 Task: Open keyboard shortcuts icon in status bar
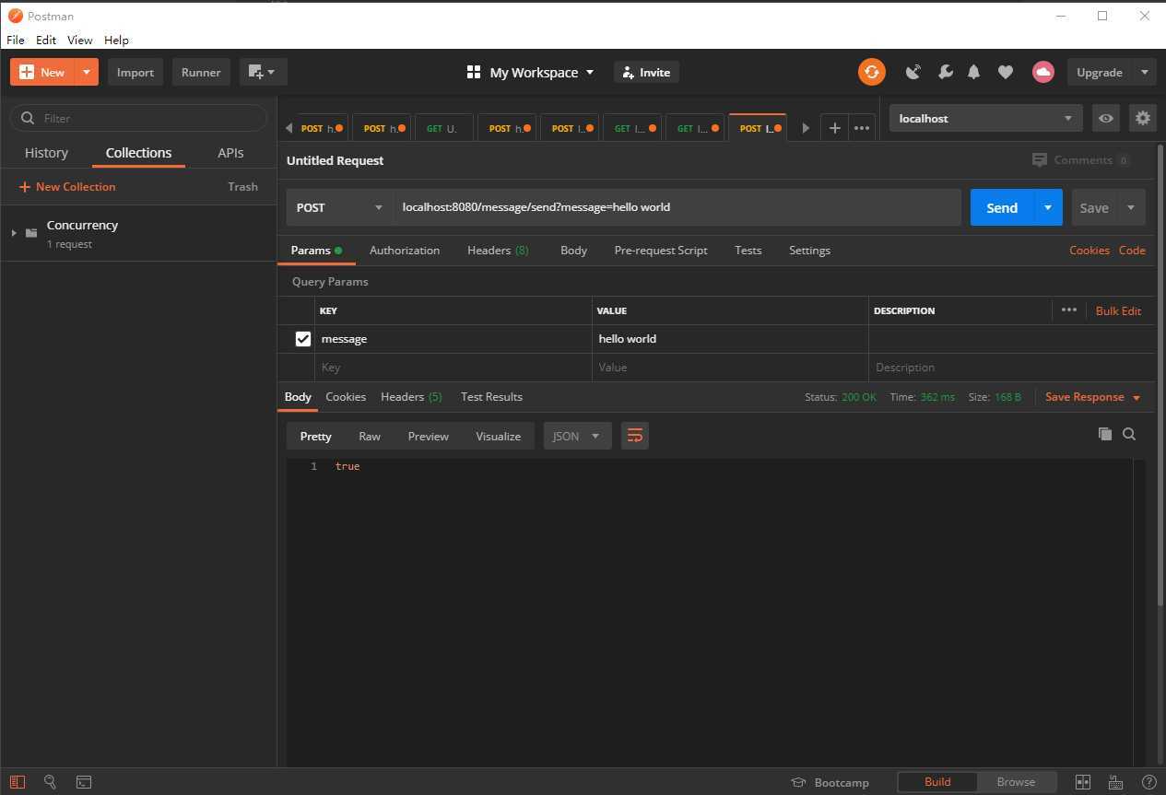1115,782
